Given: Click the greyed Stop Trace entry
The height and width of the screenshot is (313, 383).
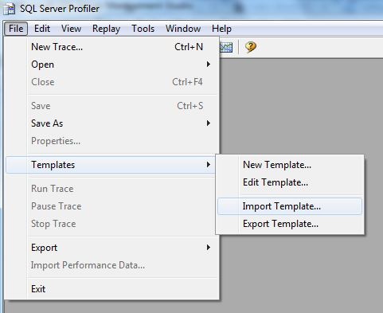Looking at the screenshot, I should [x=110, y=224].
